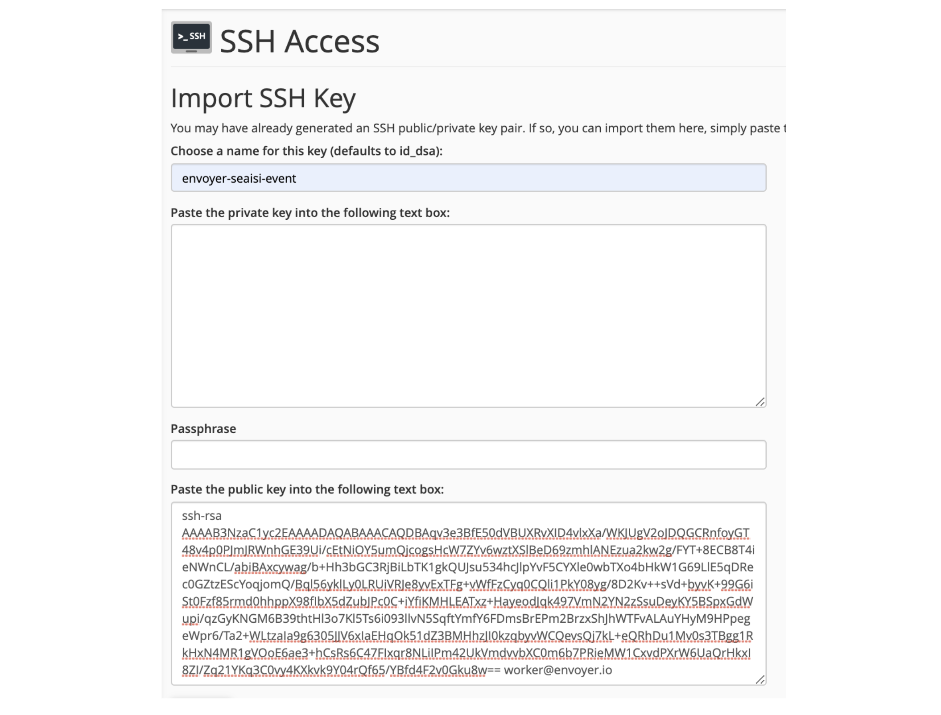This screenshot has width=941, height=715.
Task: Place cursor on the ssh-rsa prefix
Action: click(202, 516)
